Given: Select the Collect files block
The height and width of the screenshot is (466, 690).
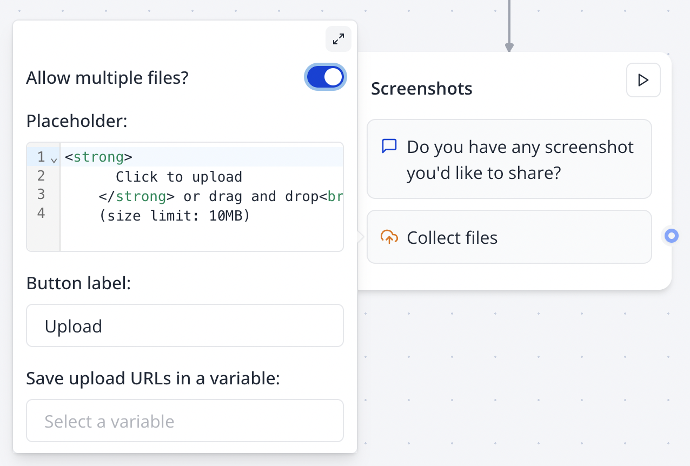Looking at the screenshot, I should (509, 237).
